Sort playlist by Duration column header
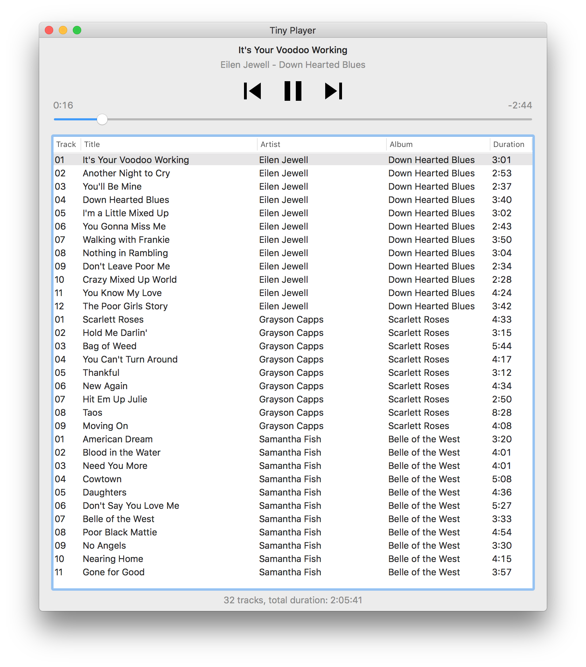This screenshot has height=667, width=586. (x=509, y=144)
